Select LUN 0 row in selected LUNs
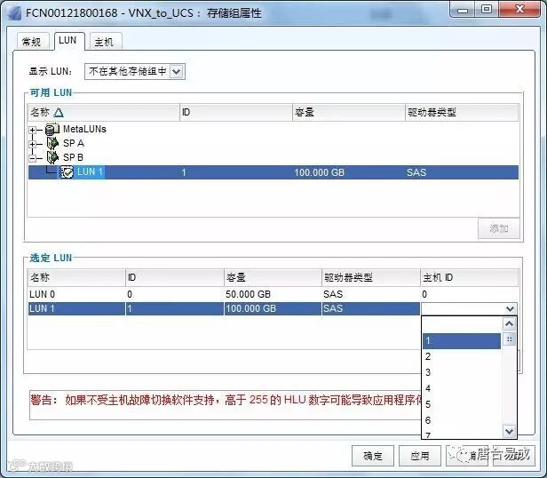 tap(273, 294)
